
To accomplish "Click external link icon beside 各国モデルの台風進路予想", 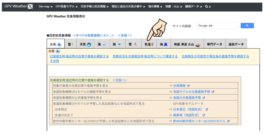I will coord(213,92).
